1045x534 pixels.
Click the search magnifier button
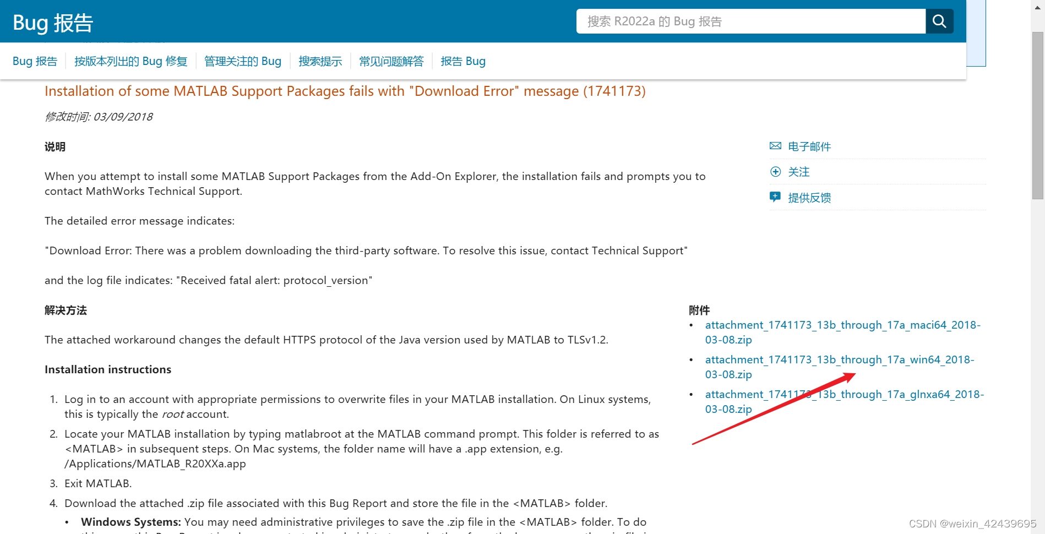click(939, 21)
